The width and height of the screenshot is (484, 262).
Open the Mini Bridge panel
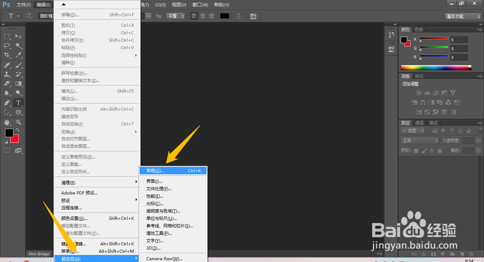click(x=39, y=254)
